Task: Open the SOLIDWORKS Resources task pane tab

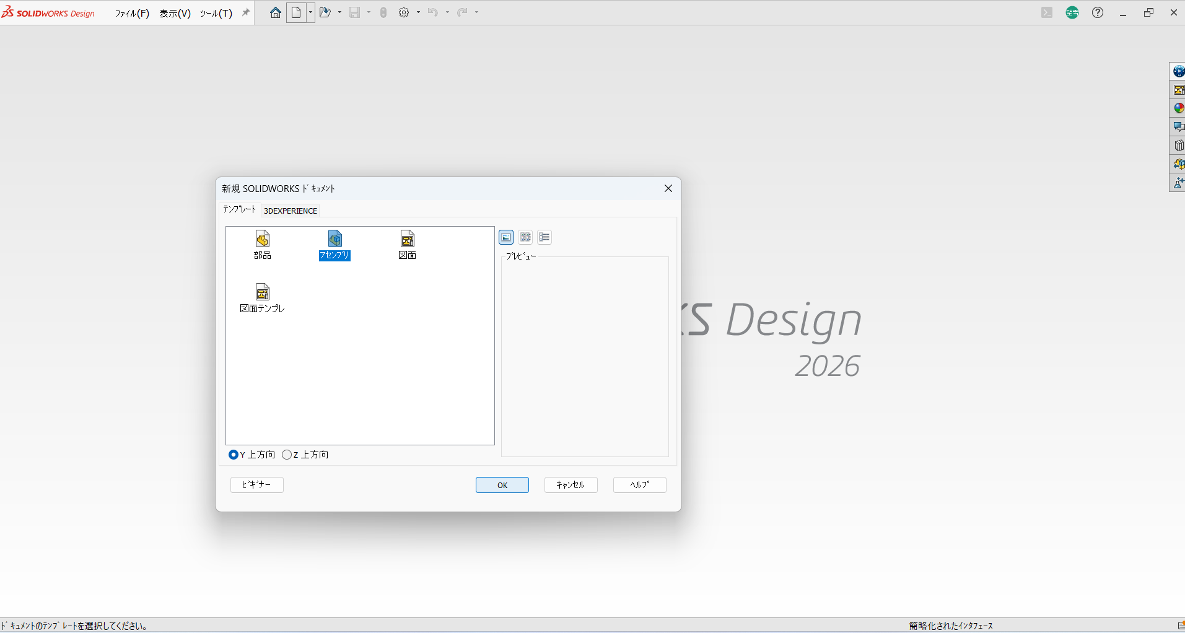Action: pos(1178,71)
